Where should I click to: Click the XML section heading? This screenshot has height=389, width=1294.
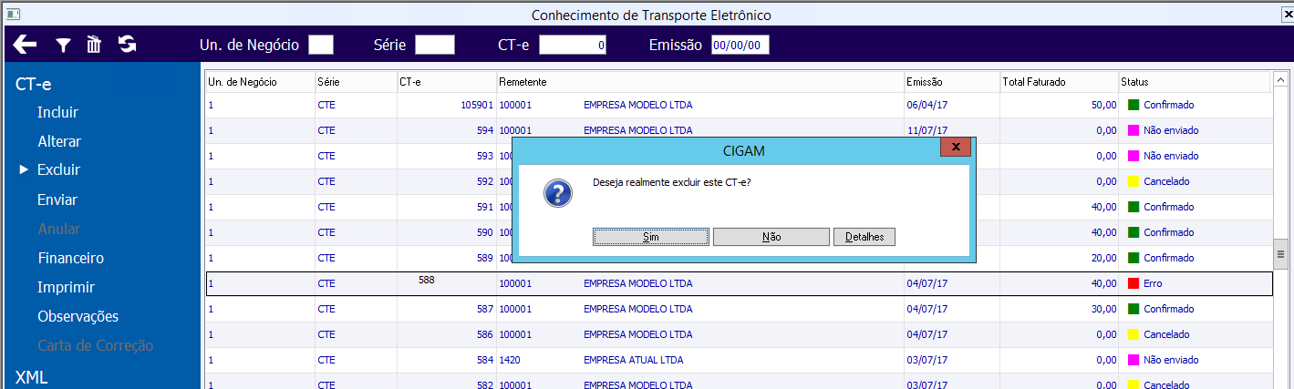pyautogui.click(x=32, y=377)
